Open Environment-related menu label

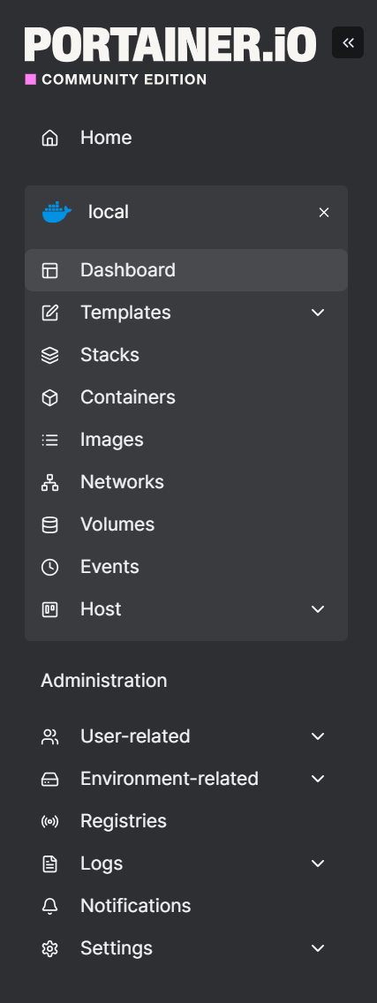(x=170, y=779)
